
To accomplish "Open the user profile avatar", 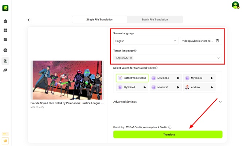I will [235, 5].
